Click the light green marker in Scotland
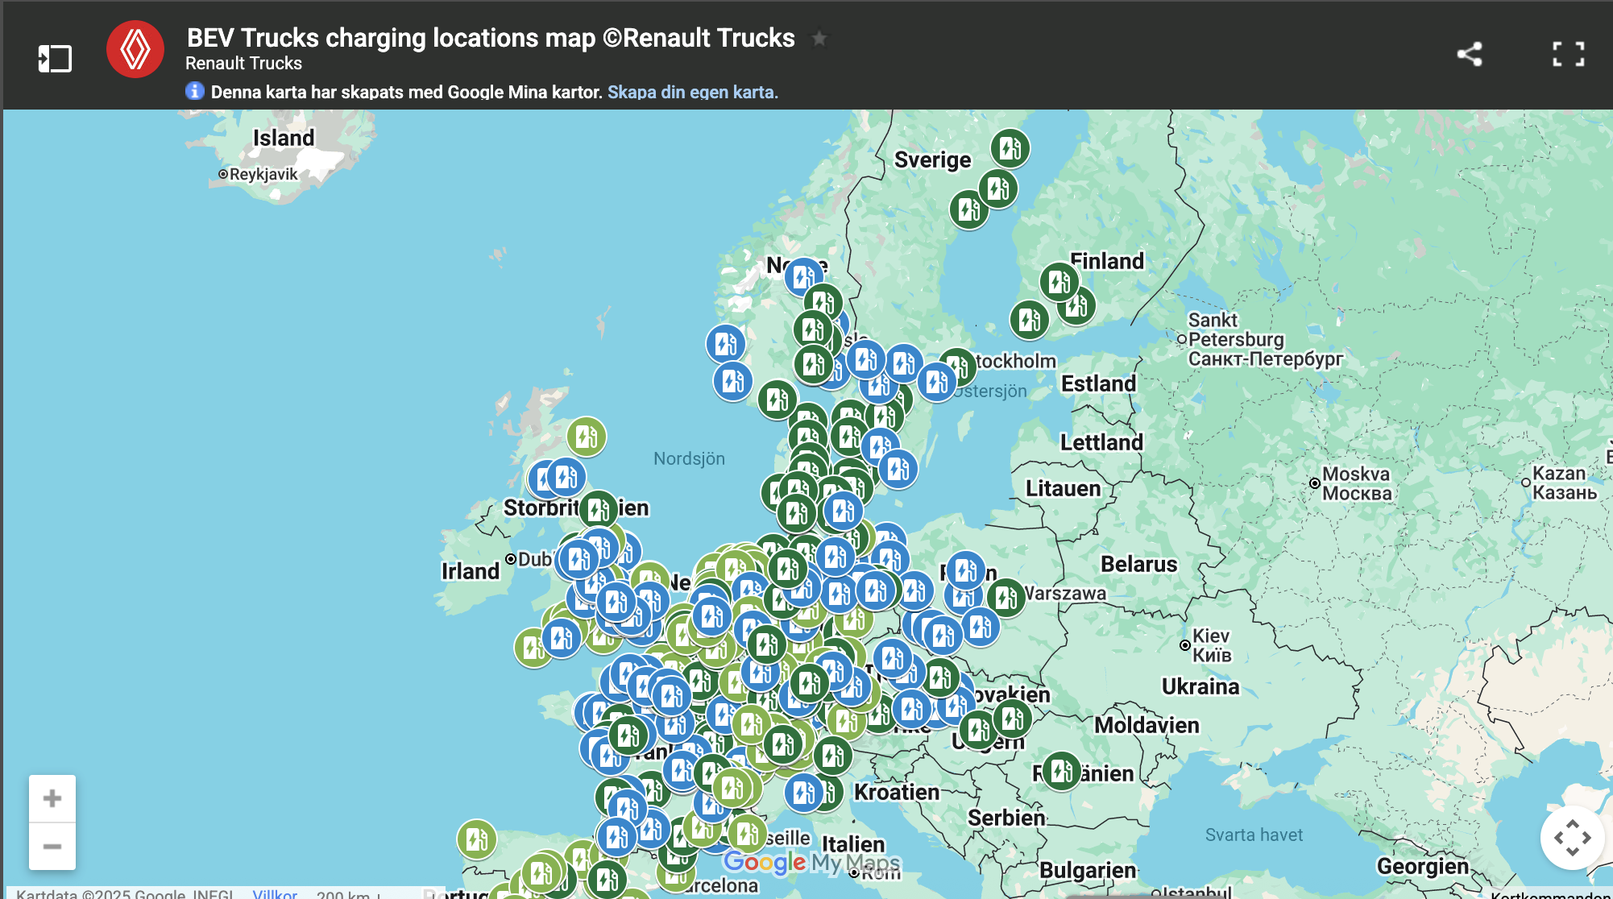The height and width of the screenshot is (899, 1613). pyautogui.click(x=586, y=436)
